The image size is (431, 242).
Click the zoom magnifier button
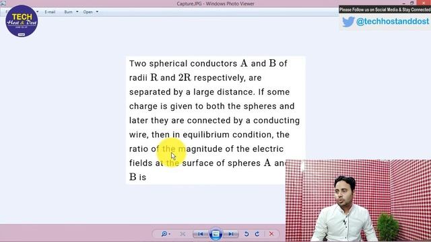(166, 234)
